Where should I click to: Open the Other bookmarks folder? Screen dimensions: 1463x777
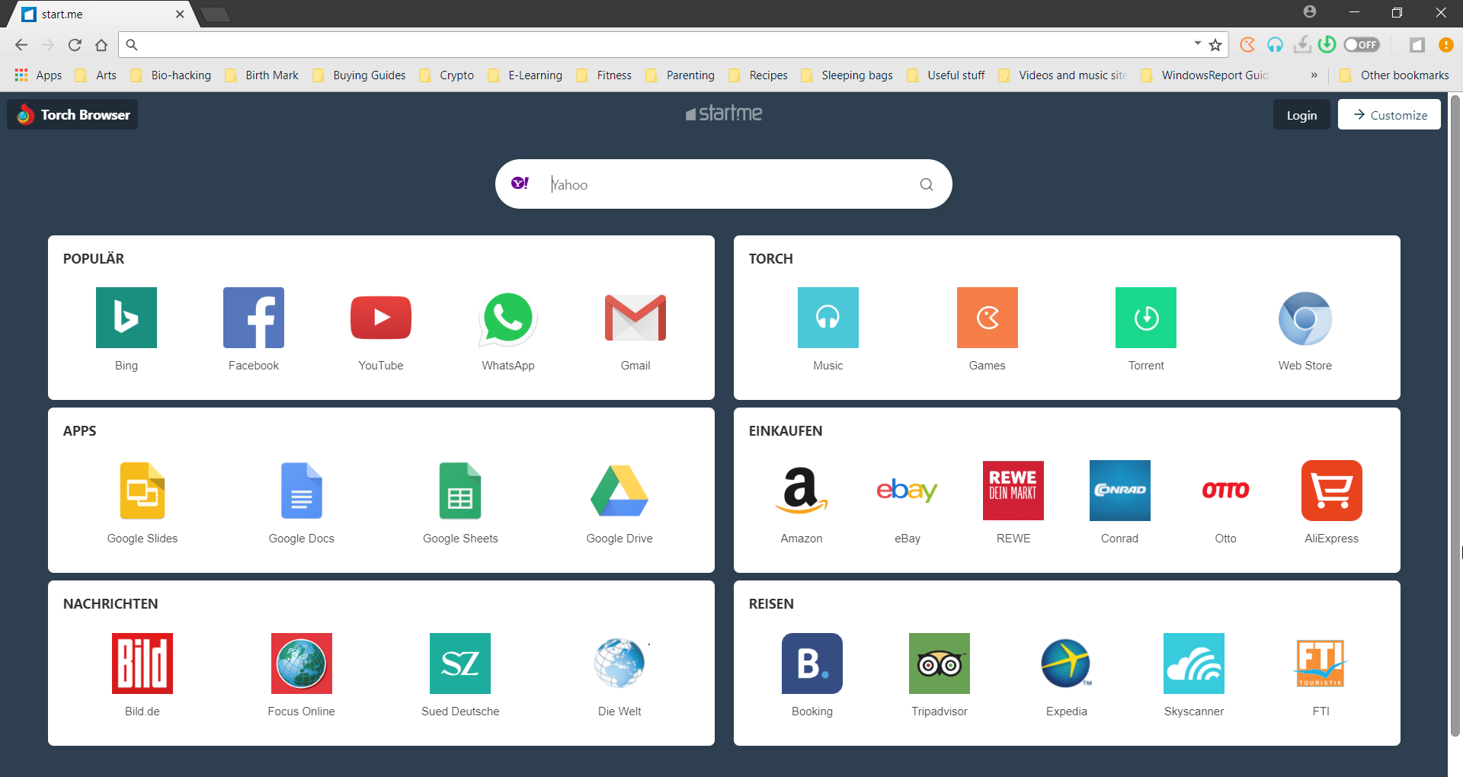pos(1394,75)
